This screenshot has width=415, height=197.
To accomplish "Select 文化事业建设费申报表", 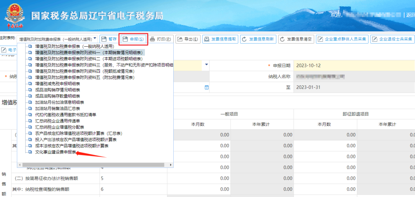I will click(x=56, y=152).
